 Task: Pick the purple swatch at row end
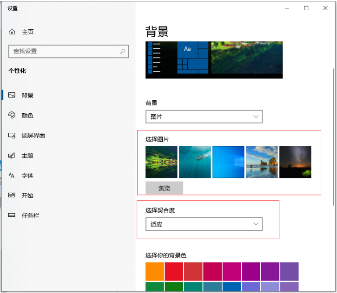coord(290,271)
